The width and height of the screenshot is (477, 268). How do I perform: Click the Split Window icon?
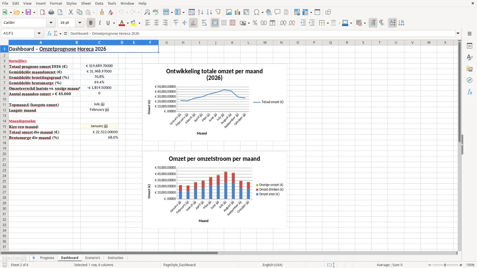tap(317, 12)
